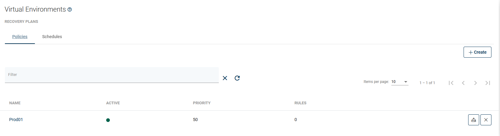
Task: Focus the Filter text field
Action: [112, 75]
